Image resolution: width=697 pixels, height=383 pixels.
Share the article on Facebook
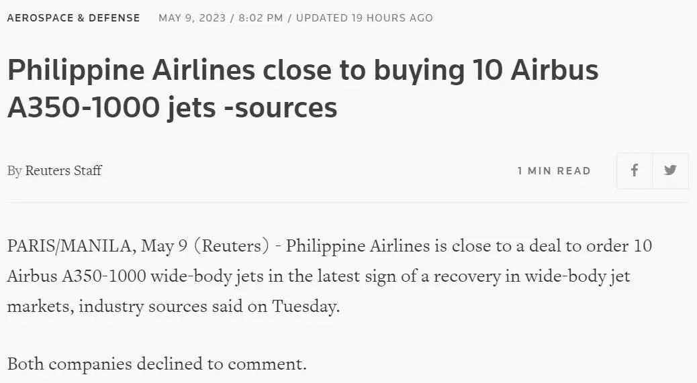635,171
